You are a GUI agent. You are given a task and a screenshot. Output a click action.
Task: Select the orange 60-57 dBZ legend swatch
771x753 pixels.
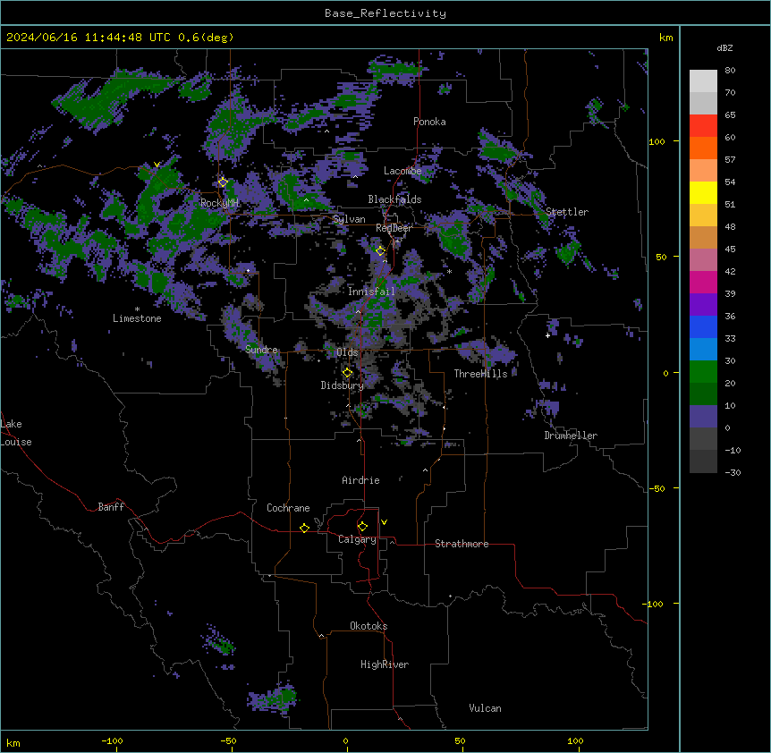(703, 148)
